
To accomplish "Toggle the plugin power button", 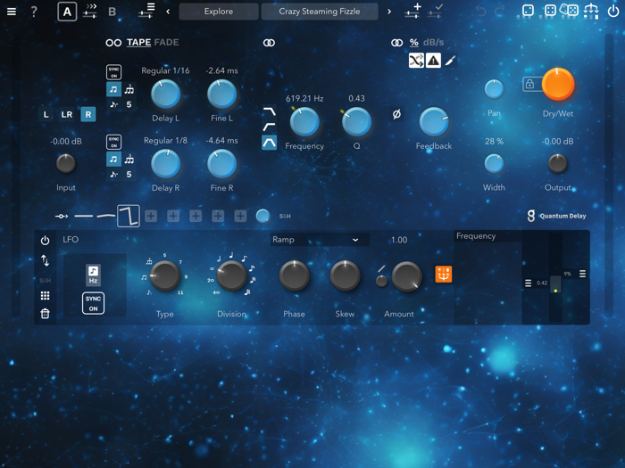I will tap(613, 11).
